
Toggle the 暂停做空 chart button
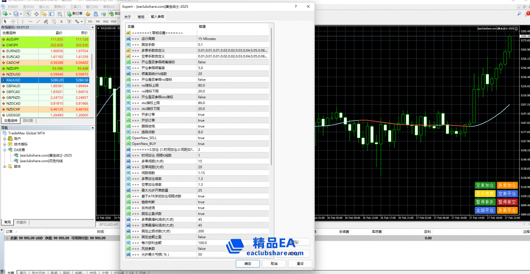pyautogui.click(x=507, y=202)
